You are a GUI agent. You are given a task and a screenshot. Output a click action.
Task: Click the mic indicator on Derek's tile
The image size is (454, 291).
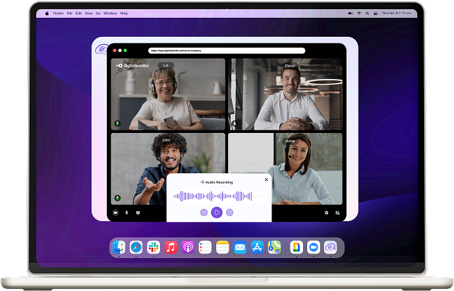tap(235, 124)
